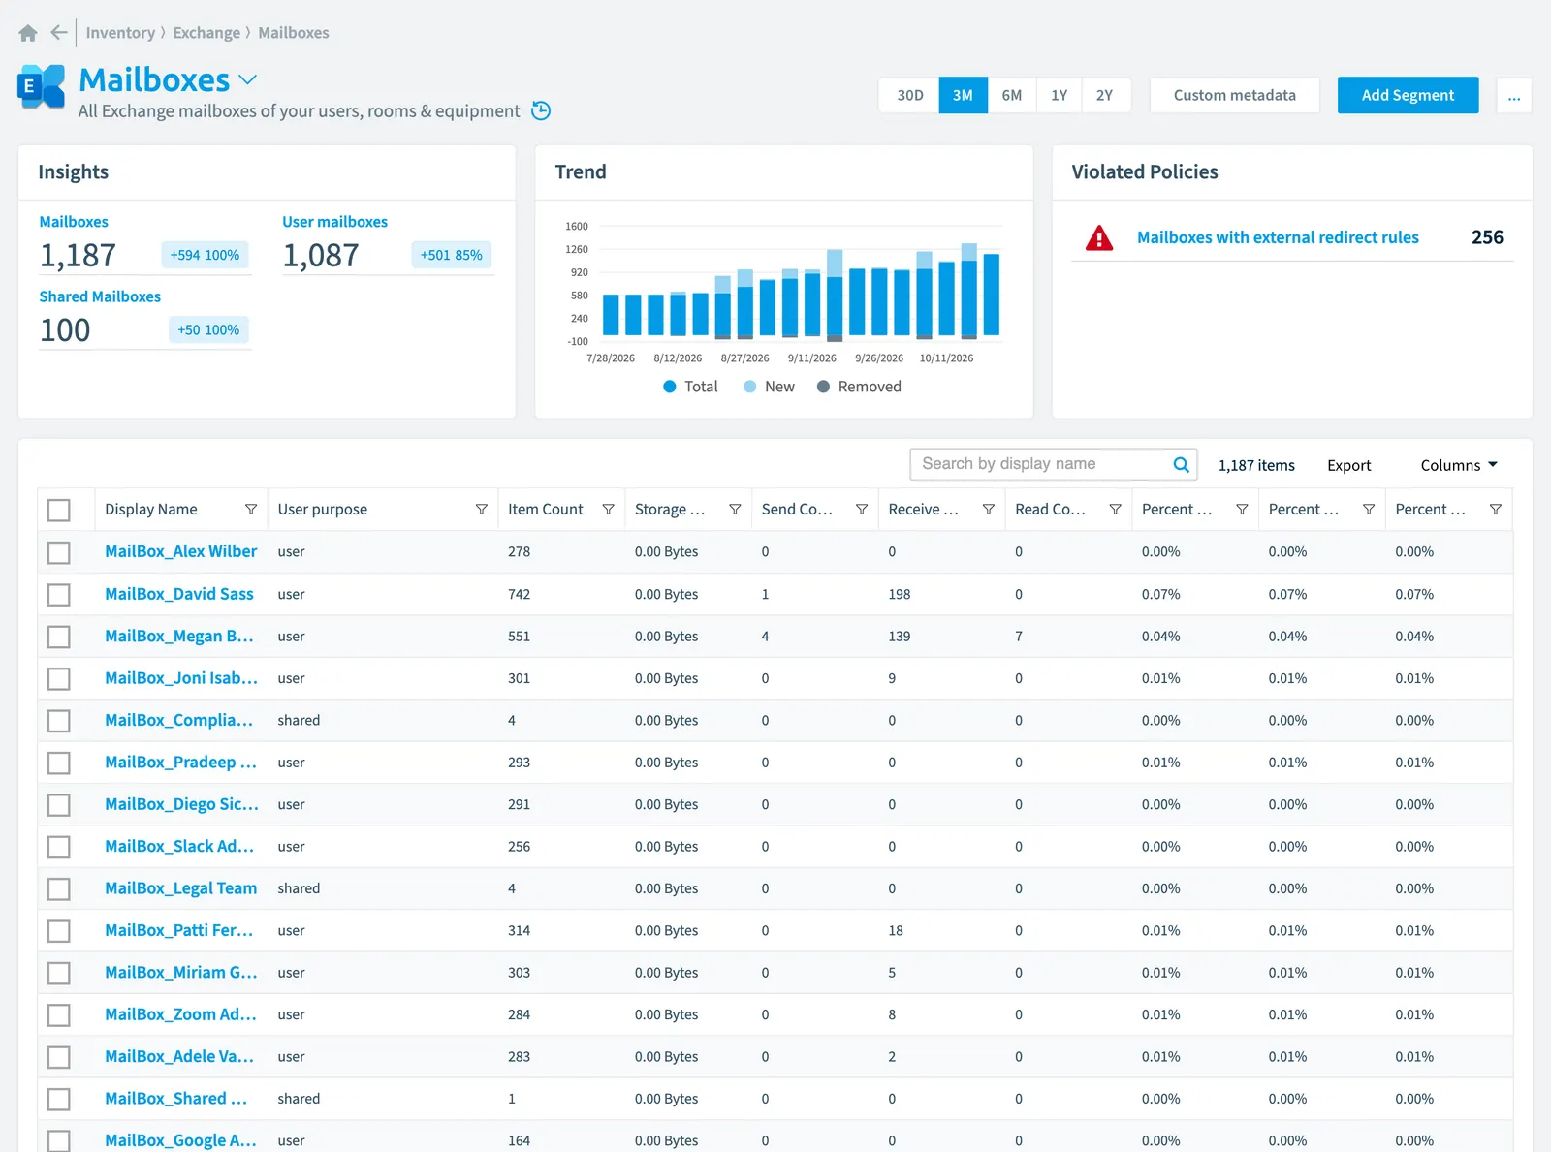Filter the Read Count column
Screen dimensions: 1551x1152
pos(1115,510)
